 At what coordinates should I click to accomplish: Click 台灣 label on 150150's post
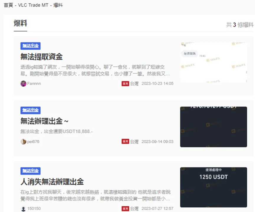[x=134, y=208]
